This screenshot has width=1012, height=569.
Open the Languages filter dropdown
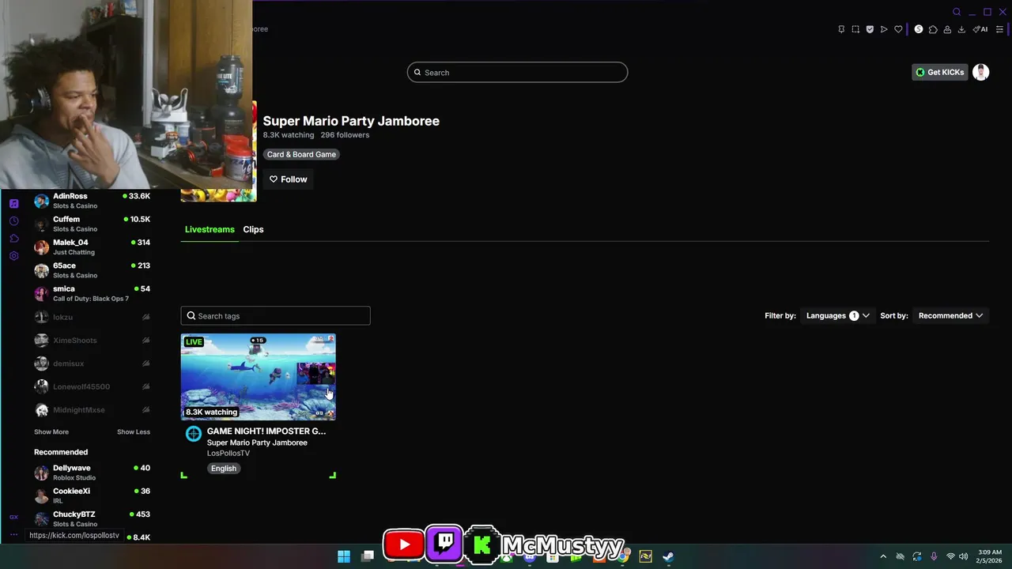click(838, 315)
